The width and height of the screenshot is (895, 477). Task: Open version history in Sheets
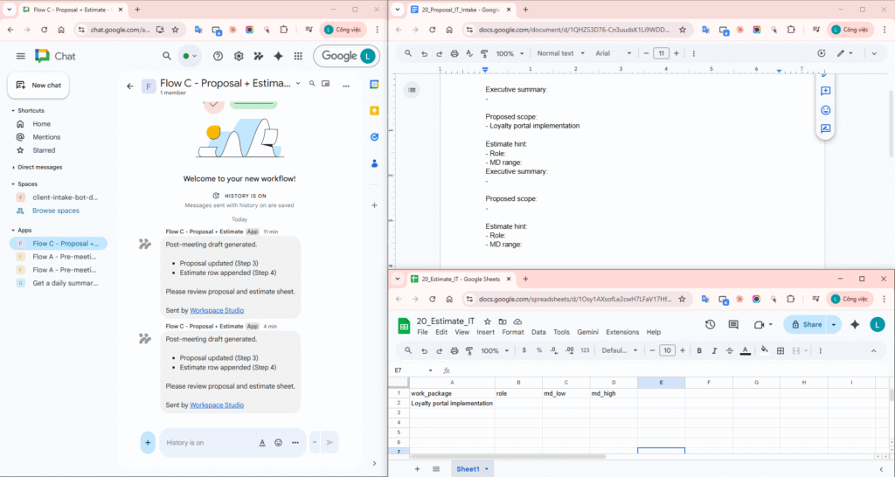coord(711,324)
